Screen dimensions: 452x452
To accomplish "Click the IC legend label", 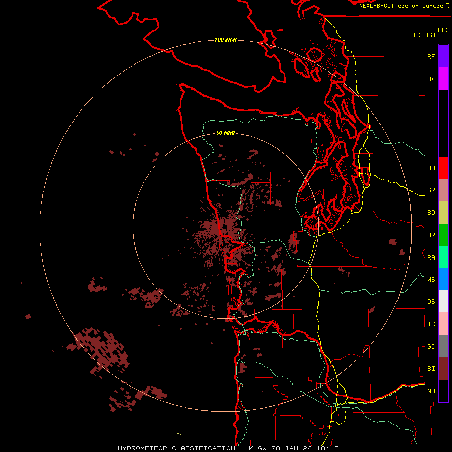I will click(431, 324).
